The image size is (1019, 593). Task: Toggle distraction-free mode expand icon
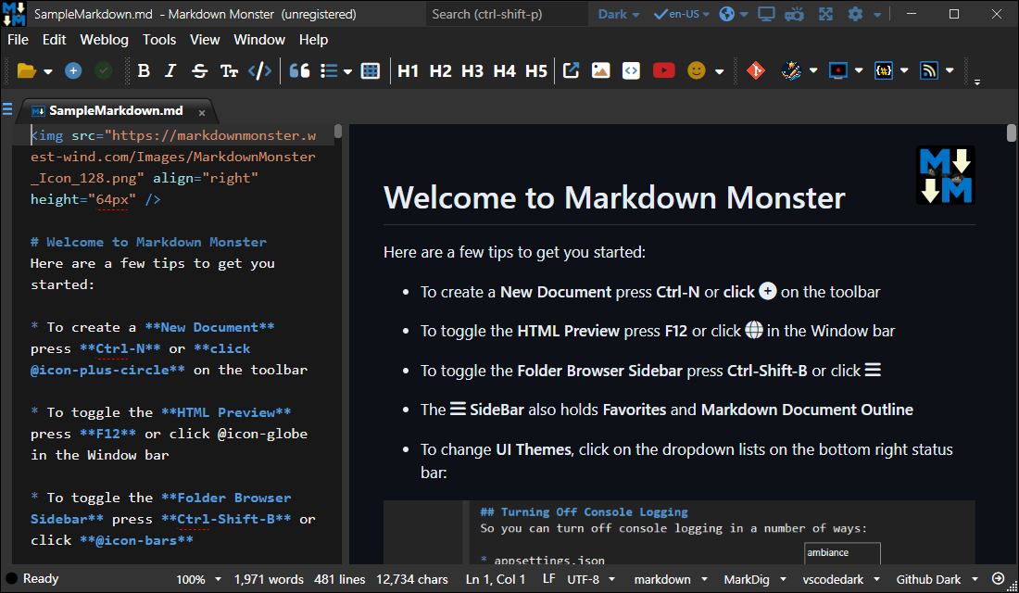pos(825,14)
